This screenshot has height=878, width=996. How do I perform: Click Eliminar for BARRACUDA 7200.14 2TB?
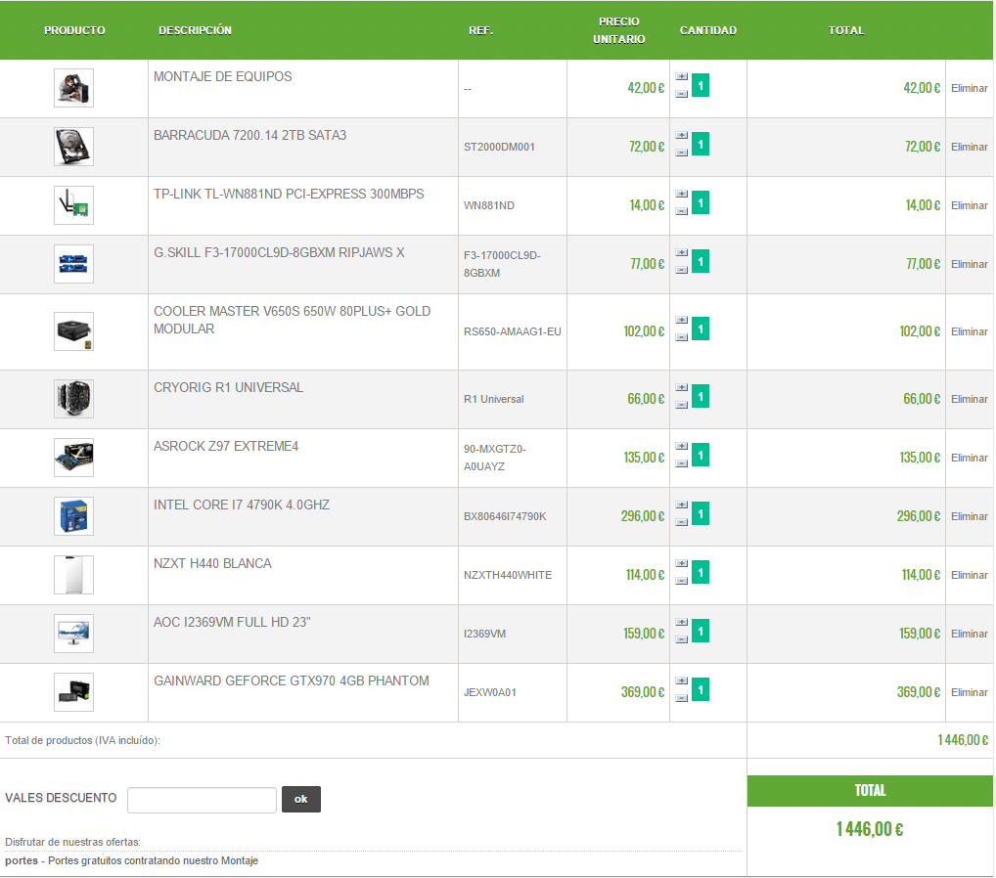[x=969, y=147]
